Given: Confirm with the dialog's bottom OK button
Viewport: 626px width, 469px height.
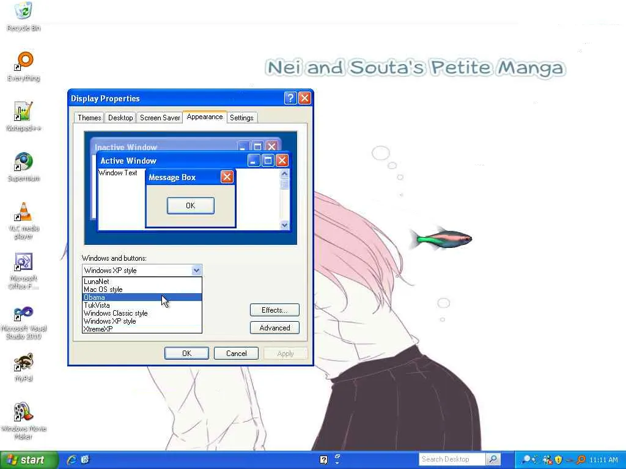Looking at the screenshot, I should [186, 354].
